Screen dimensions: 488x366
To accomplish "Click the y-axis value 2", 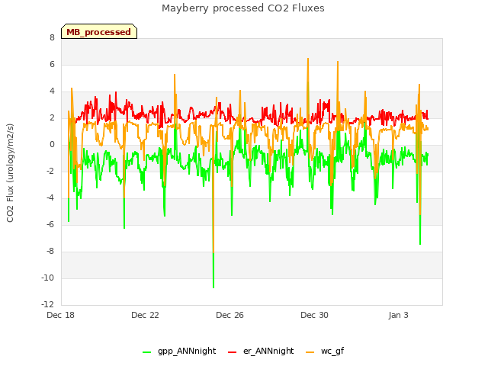I will [52, 118].
